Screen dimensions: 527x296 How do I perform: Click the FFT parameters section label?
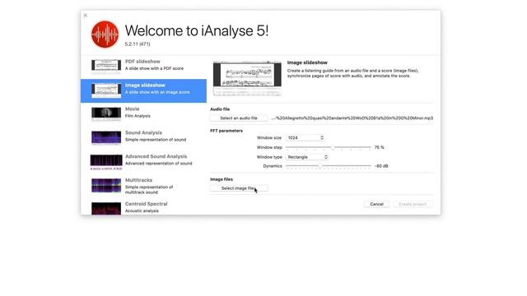coord(226,131)
